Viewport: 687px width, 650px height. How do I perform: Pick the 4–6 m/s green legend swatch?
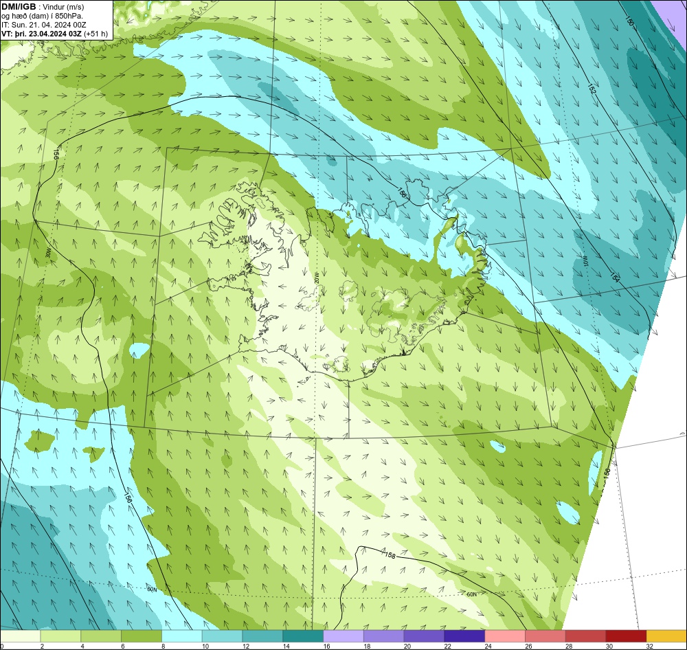(101, 636)
